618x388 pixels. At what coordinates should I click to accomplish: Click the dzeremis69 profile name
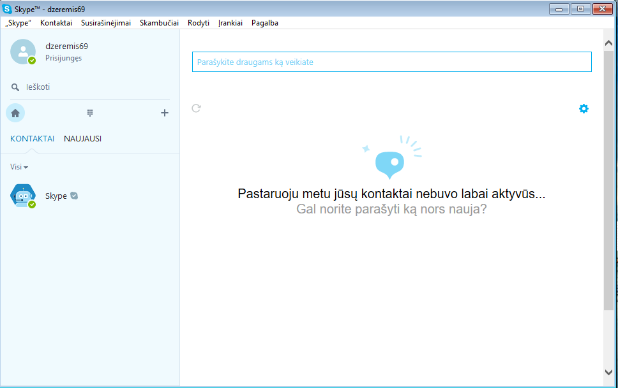click(66, 46)
